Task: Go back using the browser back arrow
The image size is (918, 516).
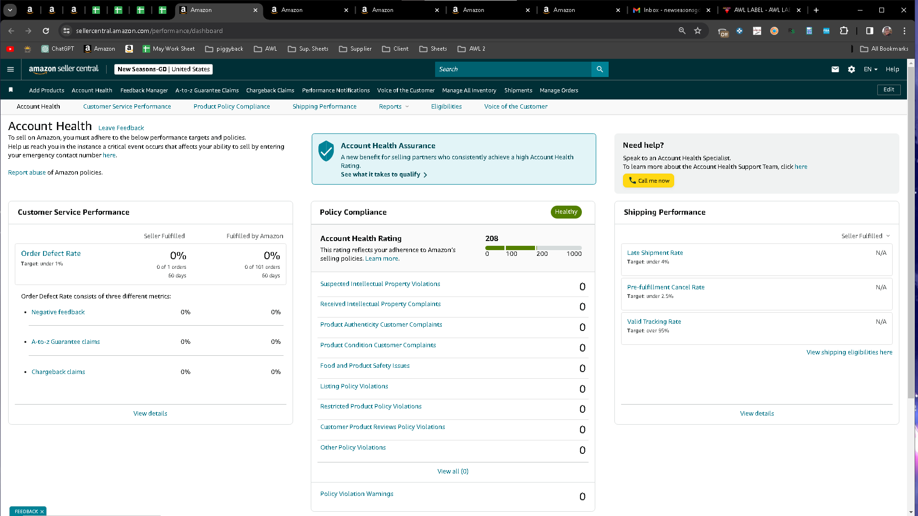Action: [x=11, y=31]
